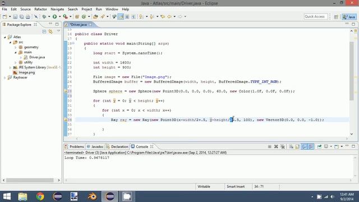Click the Last Edit Location icon

tap(163, 16)
